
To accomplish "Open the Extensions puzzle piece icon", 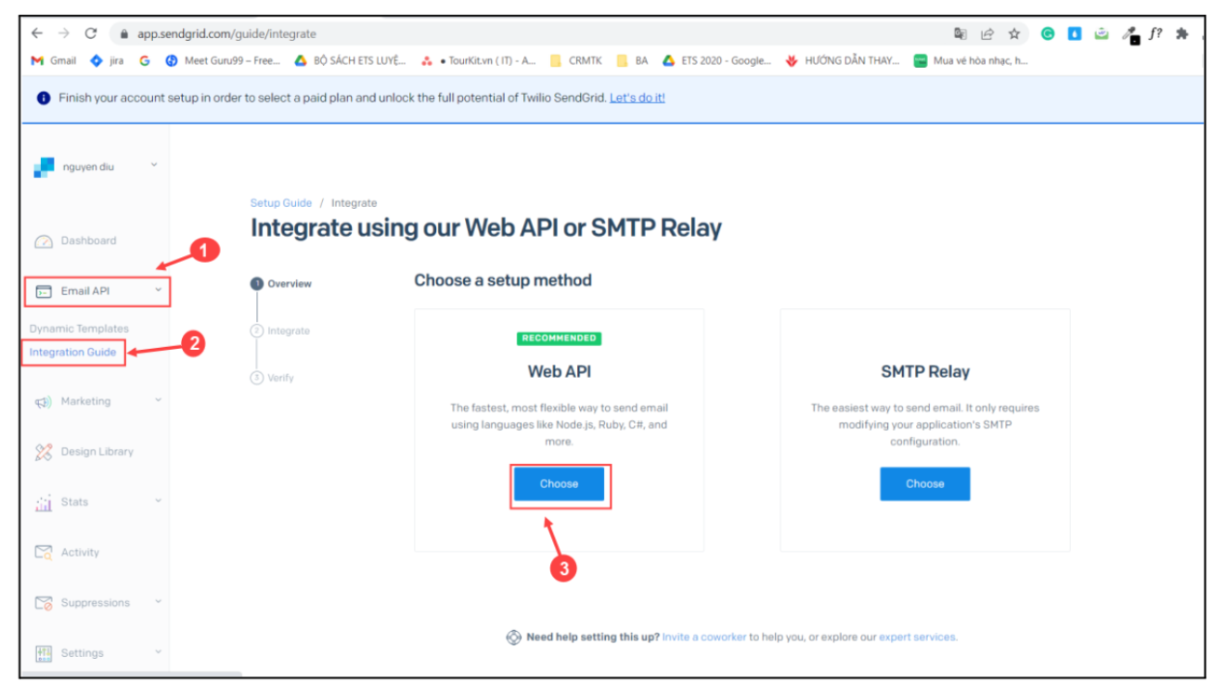I will tap(1182, 34).
